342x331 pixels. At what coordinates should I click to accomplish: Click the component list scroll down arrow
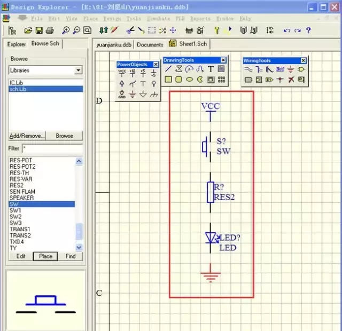pyautogui.click(x=79, y=247)
